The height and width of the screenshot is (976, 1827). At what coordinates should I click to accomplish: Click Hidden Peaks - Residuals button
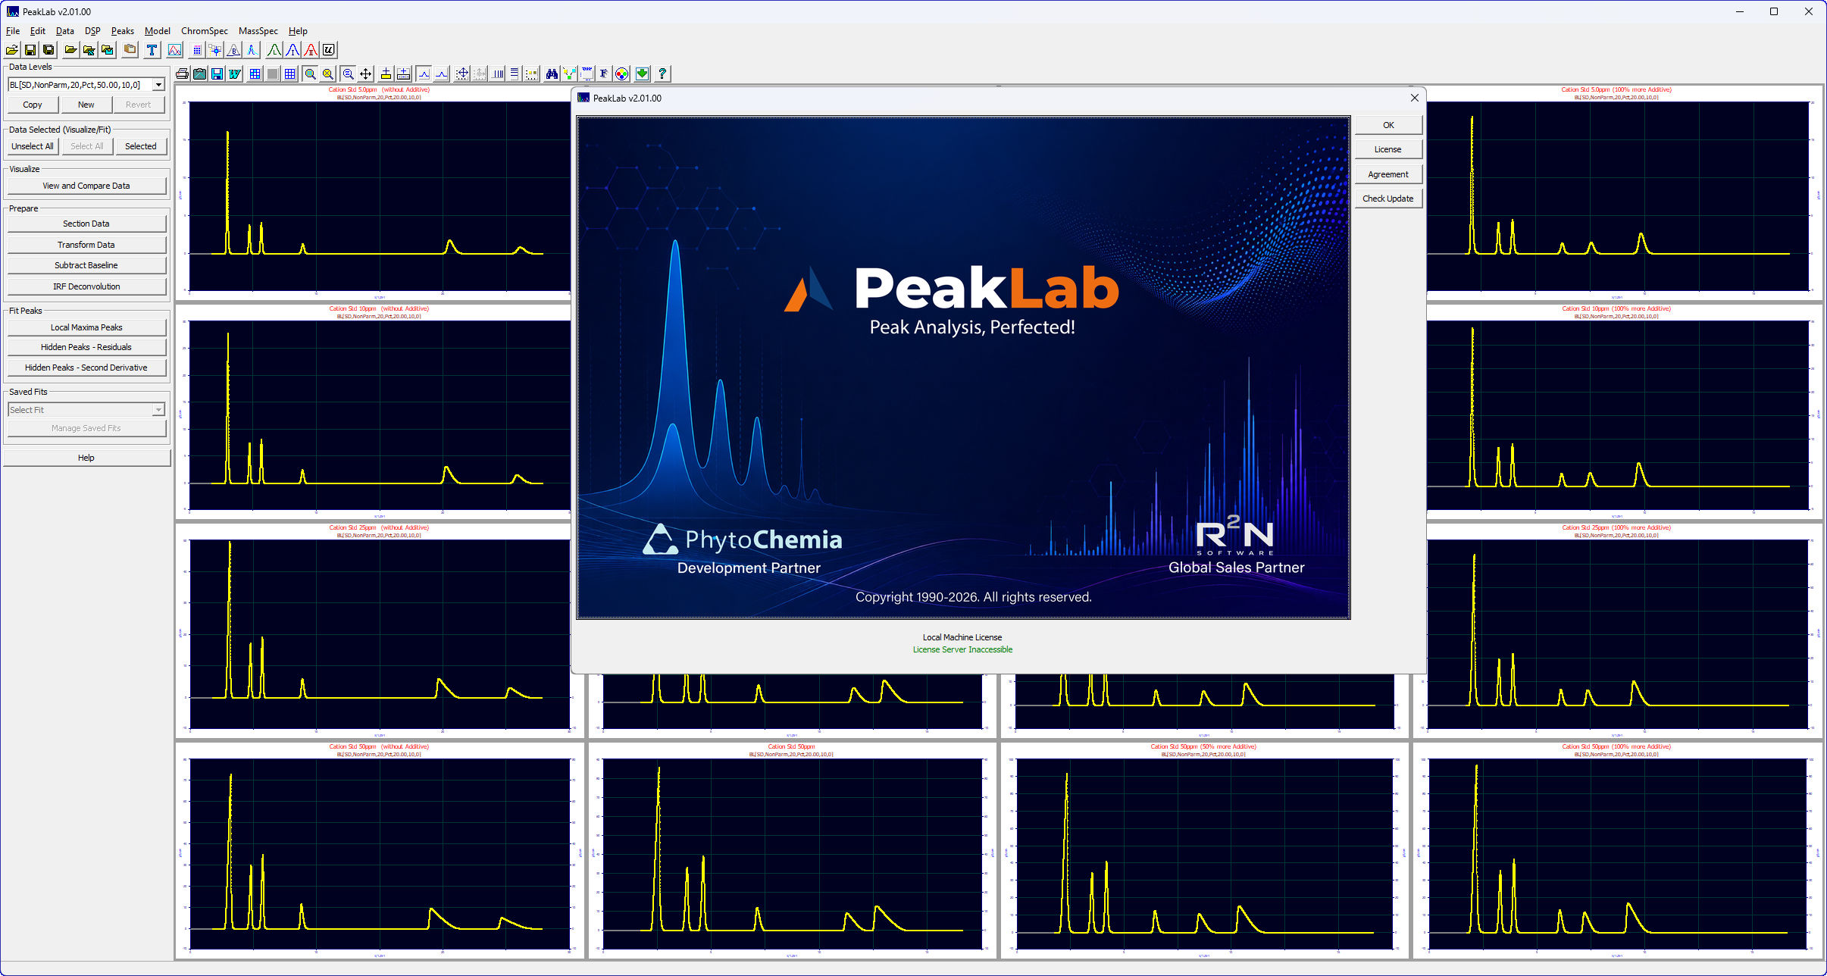pos(86,347)
